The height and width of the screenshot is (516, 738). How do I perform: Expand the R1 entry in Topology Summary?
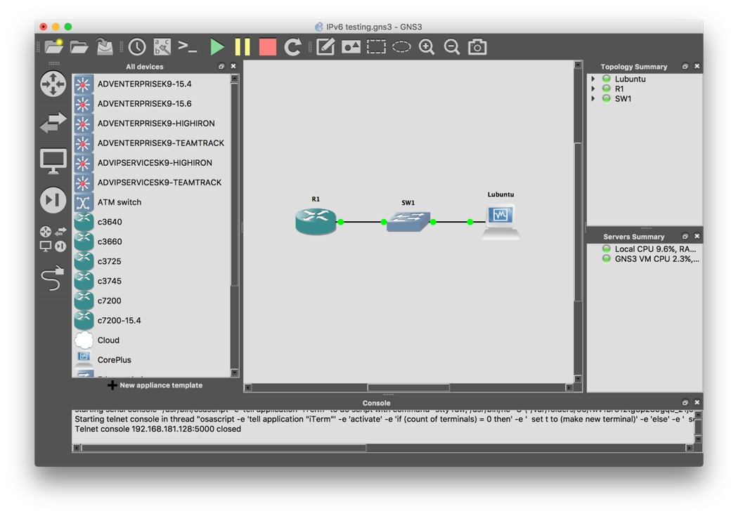(593, 88)
